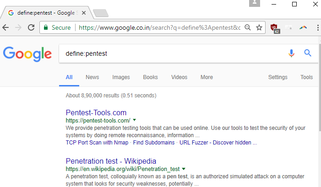
Task: Expand the Wikipedia result URL dropdown arrow
Action: 184,169
